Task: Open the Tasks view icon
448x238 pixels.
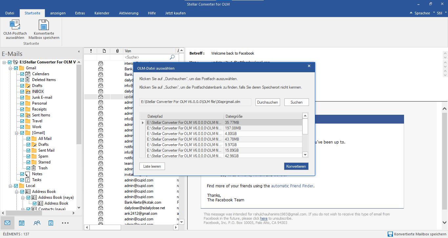Action: tap(51, 223)
